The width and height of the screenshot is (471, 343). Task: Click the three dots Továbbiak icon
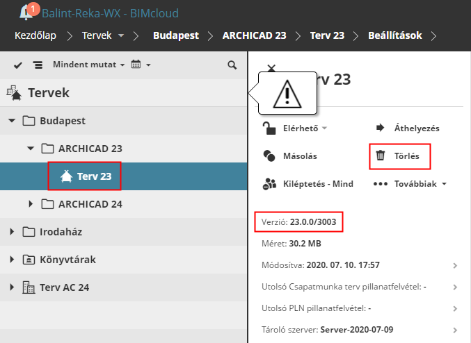(381, 184)
